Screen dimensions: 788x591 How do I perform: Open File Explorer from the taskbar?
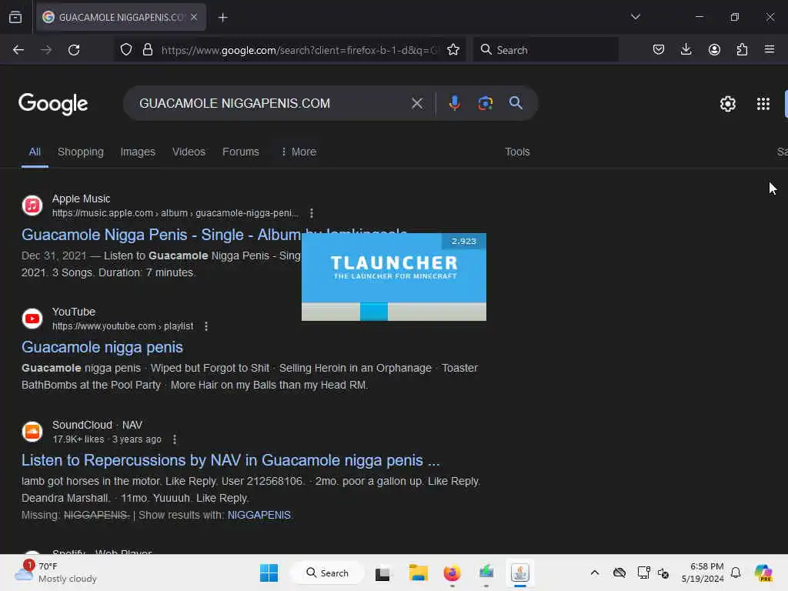tap(418, 573)
